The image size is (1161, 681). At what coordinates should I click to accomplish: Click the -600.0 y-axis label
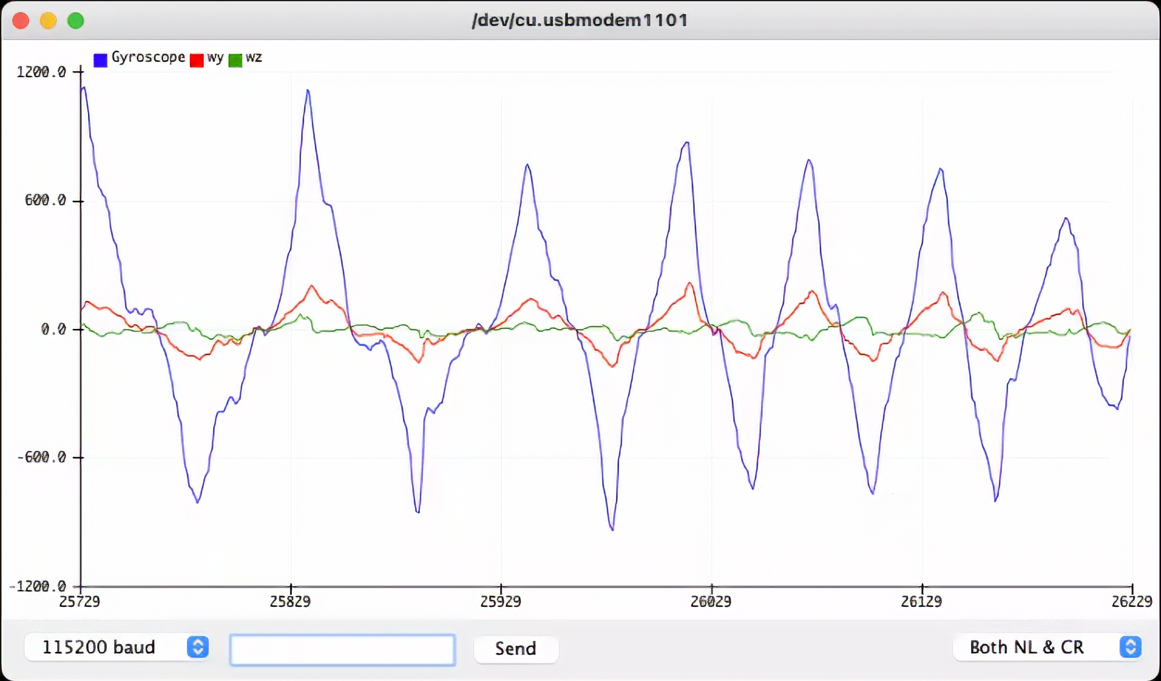(41, 457)
